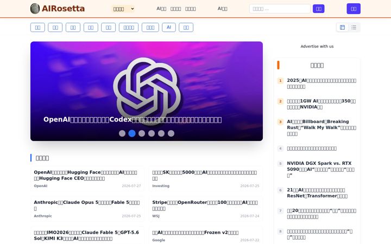391x244 pixels.
Task: Click the "Investing" source label
Action: click(x=161, y=186)
